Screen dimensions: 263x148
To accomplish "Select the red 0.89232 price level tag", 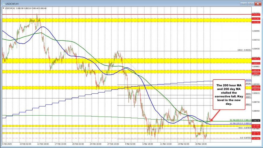I will [x=256, y=87].
